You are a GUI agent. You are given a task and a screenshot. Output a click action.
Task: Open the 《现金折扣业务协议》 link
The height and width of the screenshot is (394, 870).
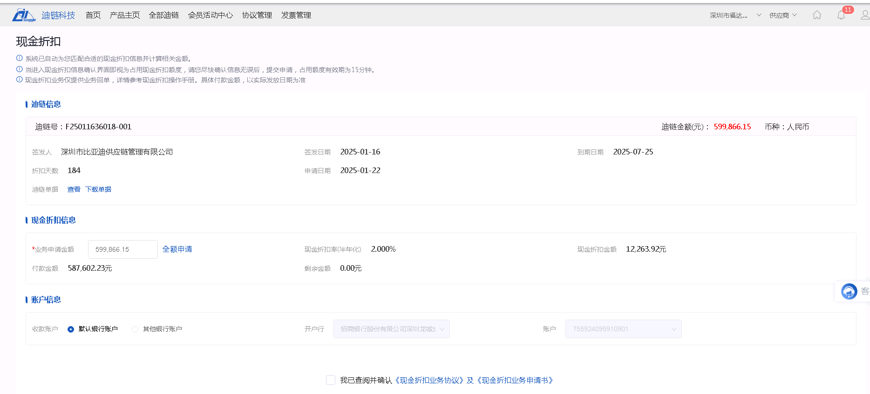click(x=429, y=381)
